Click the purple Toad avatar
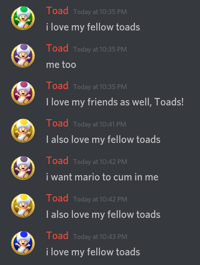Image resolution: width=200 pixels, height=265 pixels. [23, 56]
